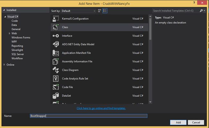Switch to medium icons grid view
This screenshot has width=209, height=128.
point(99,11)
